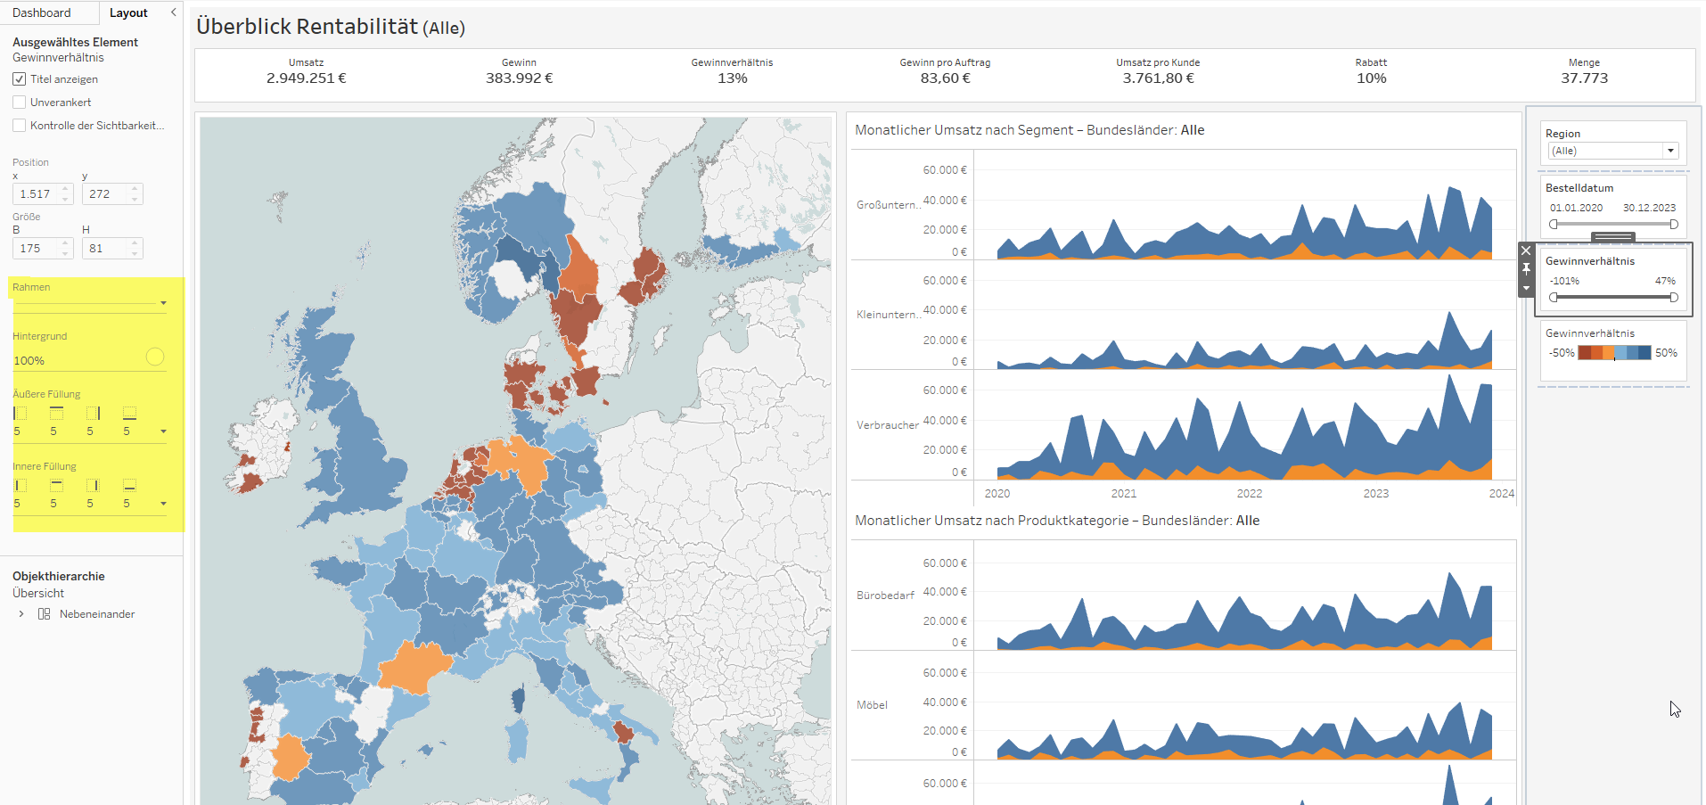
Task: Select bottom outer padding icon under Äußere Füllung
Action: pos(130,413)
